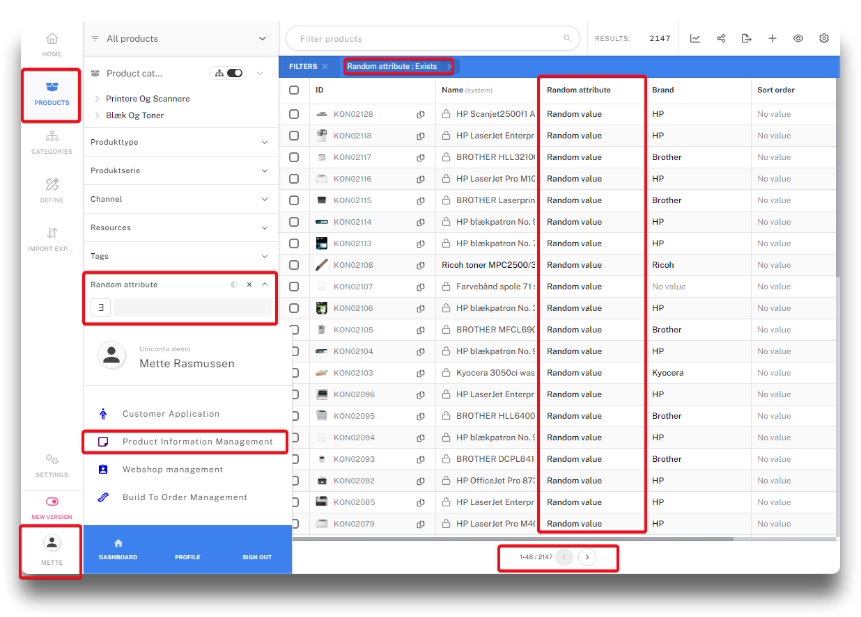This screenshot has width=861, height=617.
Task: Click the export icon in top toolbar
Action: 747,38
